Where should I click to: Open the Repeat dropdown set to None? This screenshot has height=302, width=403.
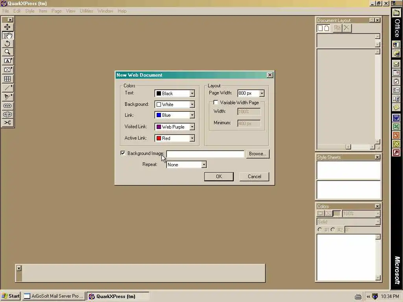point(203,165)
